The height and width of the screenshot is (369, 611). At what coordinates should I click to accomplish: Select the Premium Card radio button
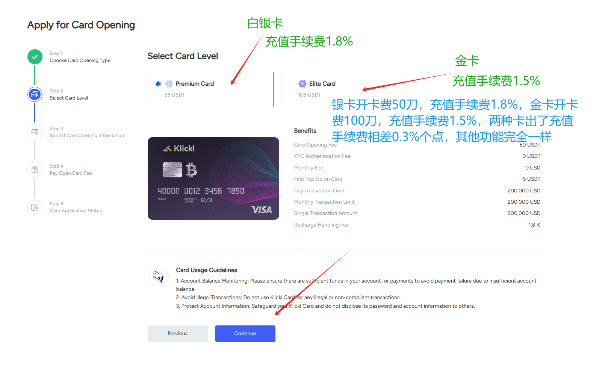tap(158, 84)
